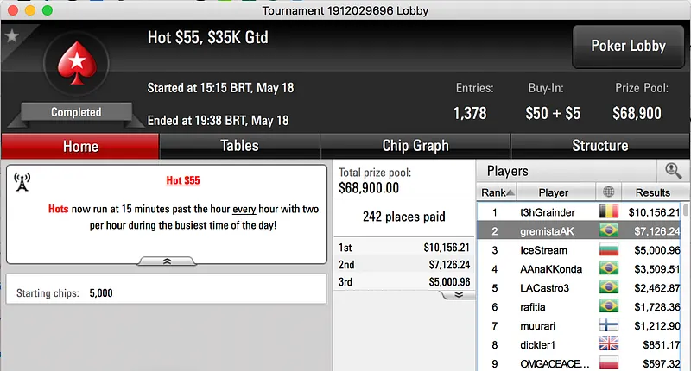This screenshot has width=691, height=371.
Task: Click the Finland flag beside muurari
Action: (609, 326)
